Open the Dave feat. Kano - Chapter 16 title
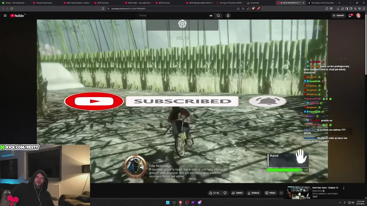 [x=325, y=188]
